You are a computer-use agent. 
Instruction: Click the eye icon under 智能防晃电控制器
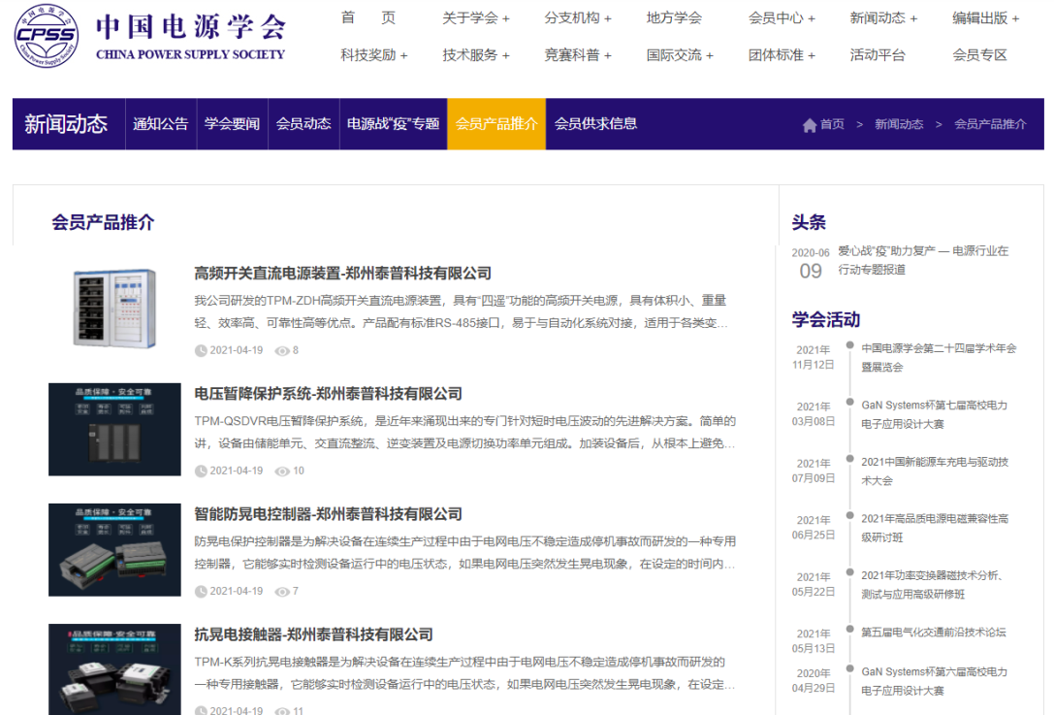282,591
